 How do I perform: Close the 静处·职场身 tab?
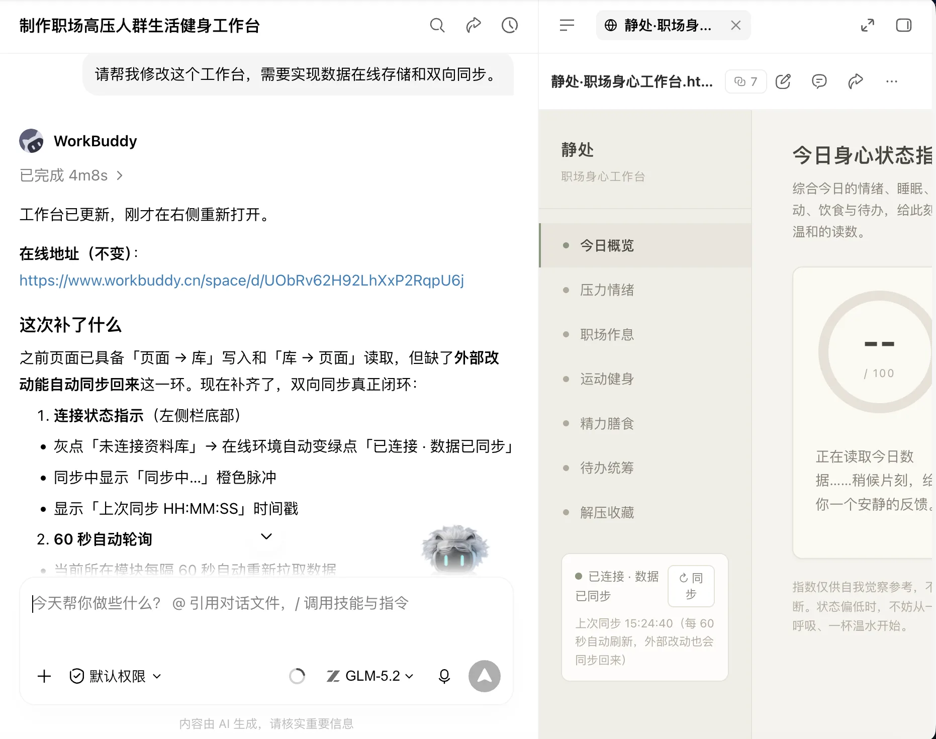(x=735, y=25)
